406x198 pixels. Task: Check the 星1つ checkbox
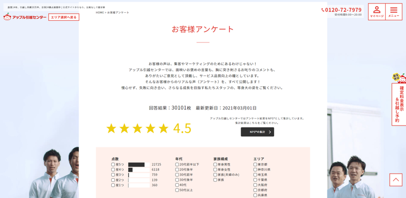[x=113, y=185]
